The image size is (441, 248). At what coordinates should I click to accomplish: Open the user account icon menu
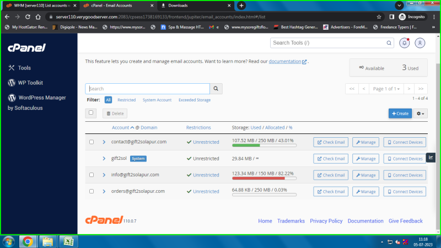point(420,42)
